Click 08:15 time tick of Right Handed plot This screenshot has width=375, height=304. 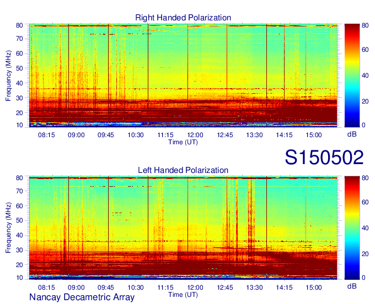46,135
